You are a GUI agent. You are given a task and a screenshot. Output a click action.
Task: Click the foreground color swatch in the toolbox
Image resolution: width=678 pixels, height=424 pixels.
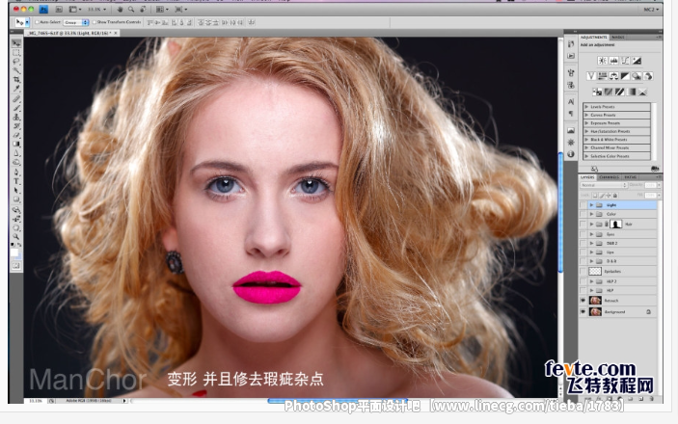click(14, 252)
